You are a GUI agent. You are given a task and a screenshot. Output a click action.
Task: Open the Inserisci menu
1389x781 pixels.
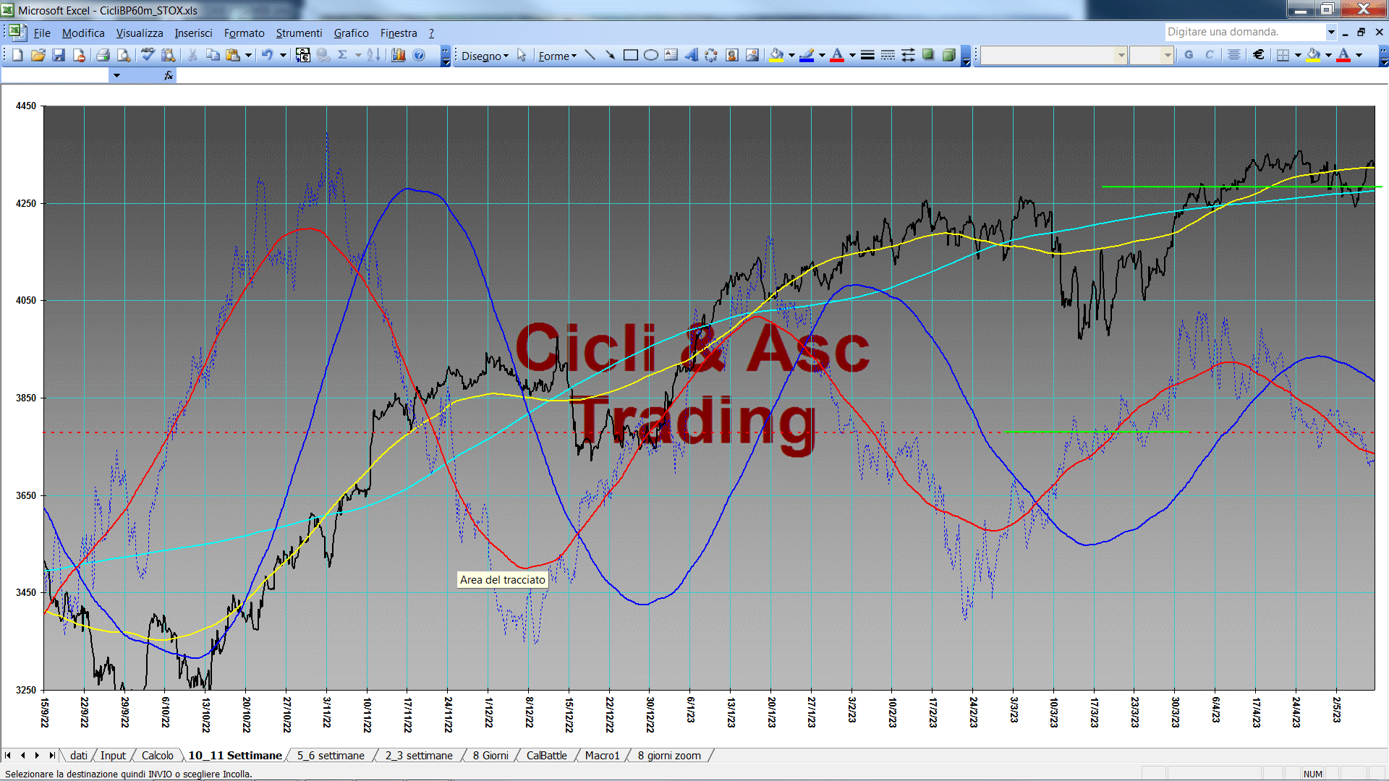193,33
